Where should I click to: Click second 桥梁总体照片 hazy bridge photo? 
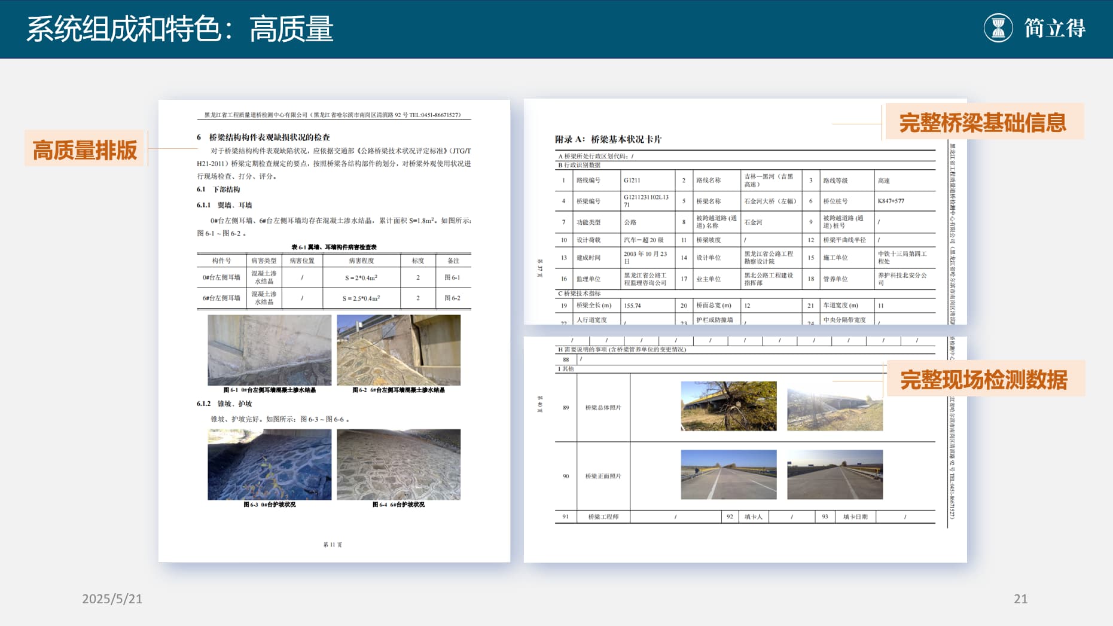tap(835, 406)
